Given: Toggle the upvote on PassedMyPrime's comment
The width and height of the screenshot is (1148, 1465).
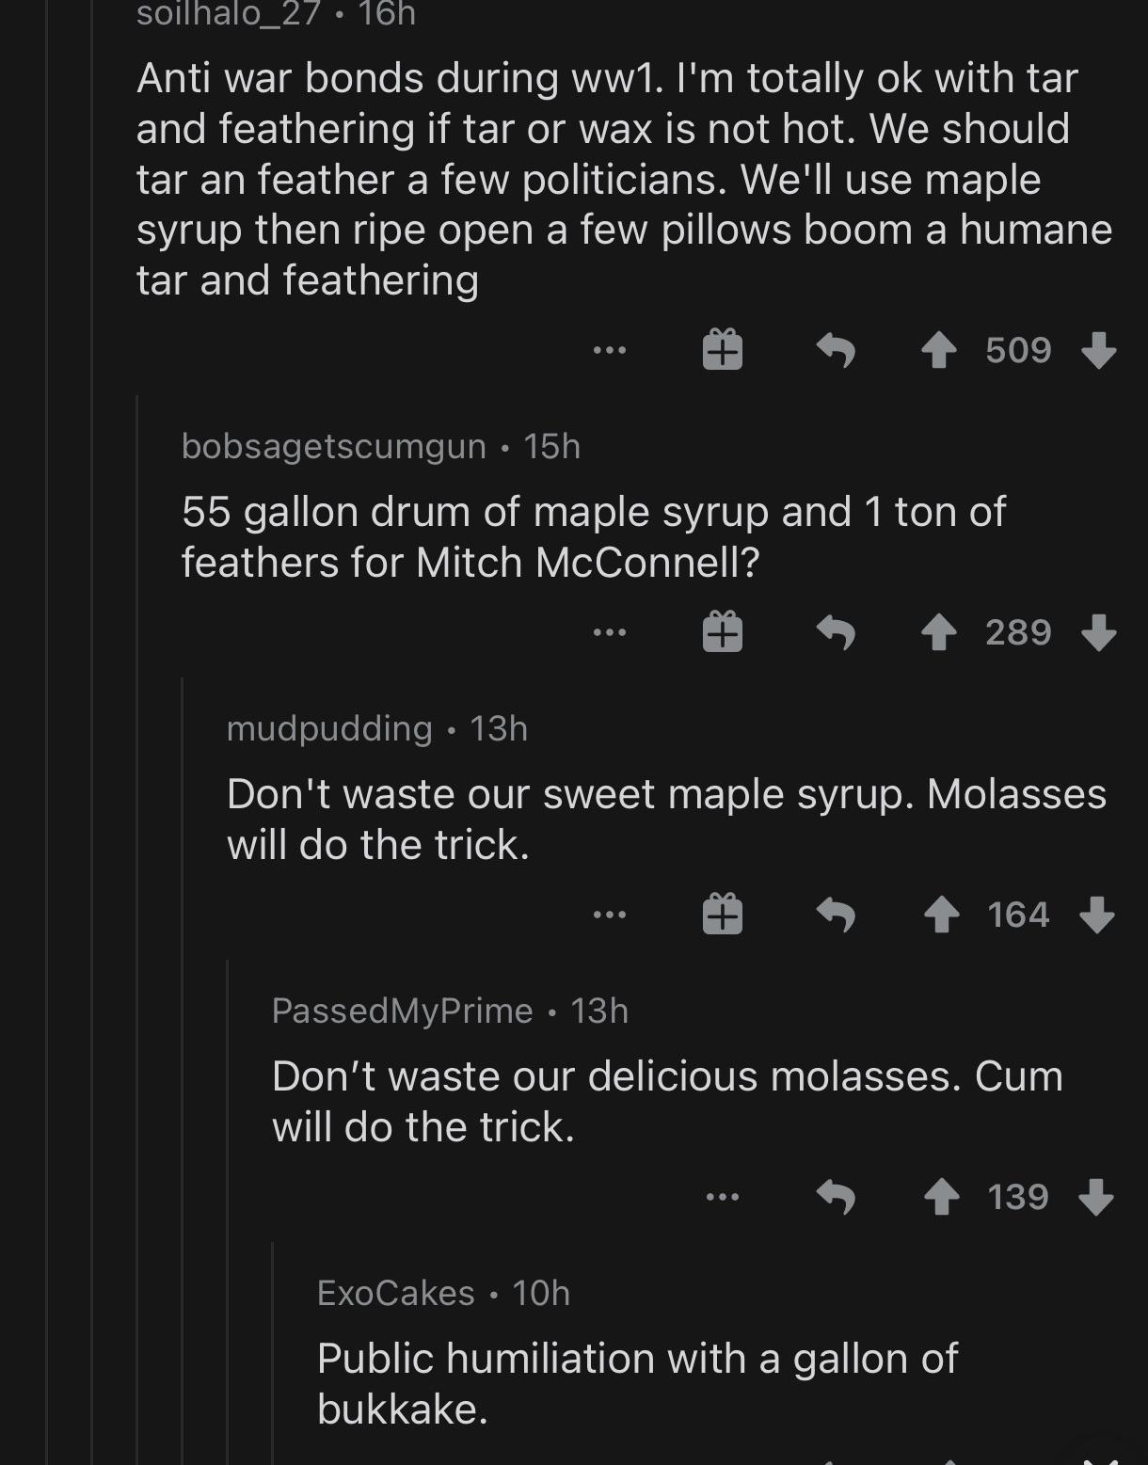Looking at the screenshot, I should pyautogui.click(x=942, y=1196).
